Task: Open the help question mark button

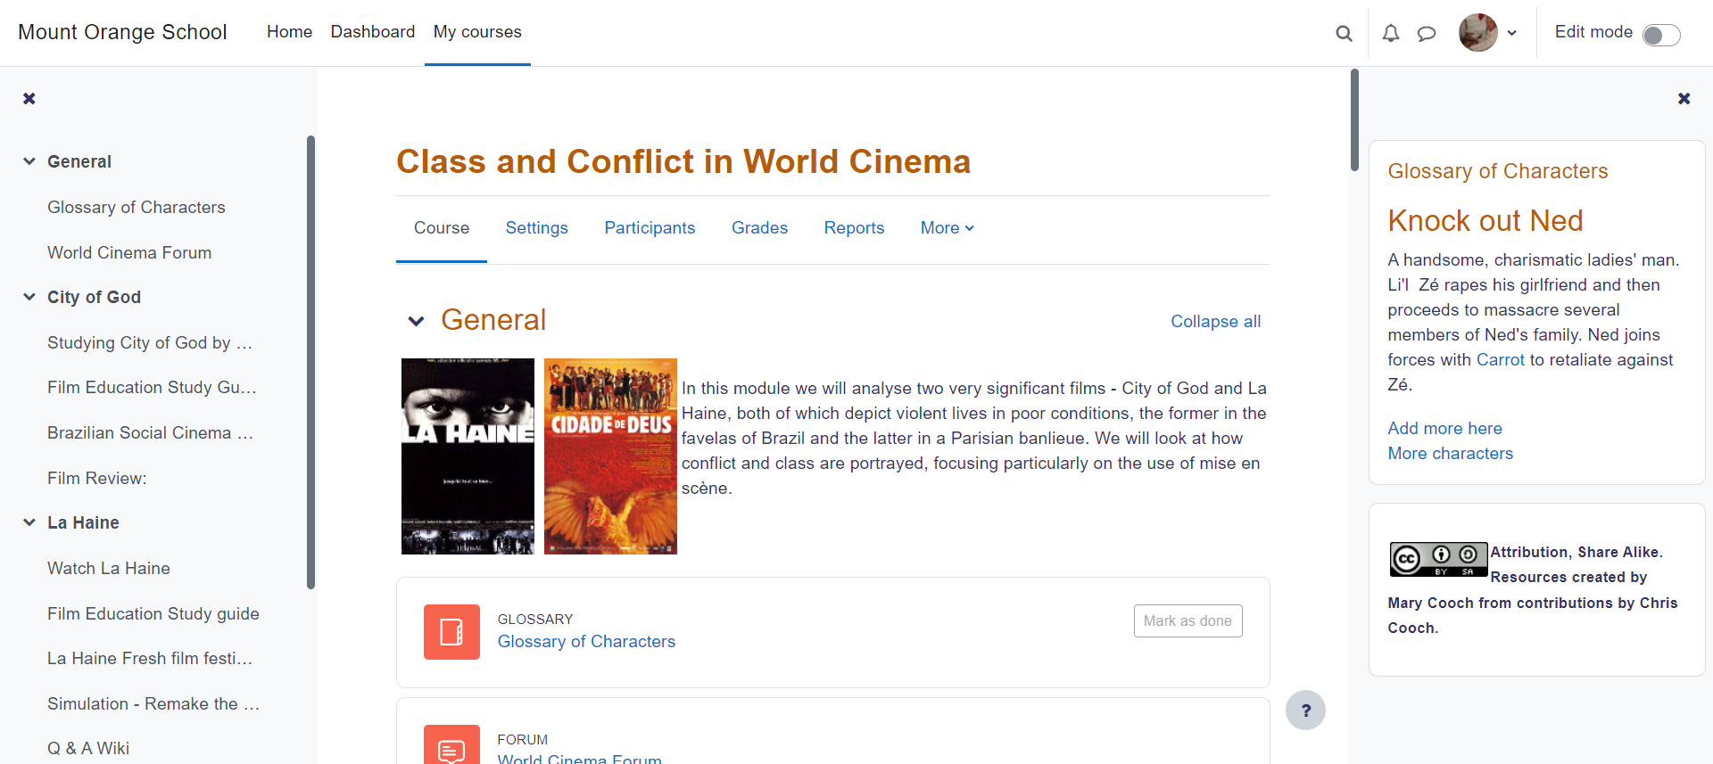Action: point(1305,711)
